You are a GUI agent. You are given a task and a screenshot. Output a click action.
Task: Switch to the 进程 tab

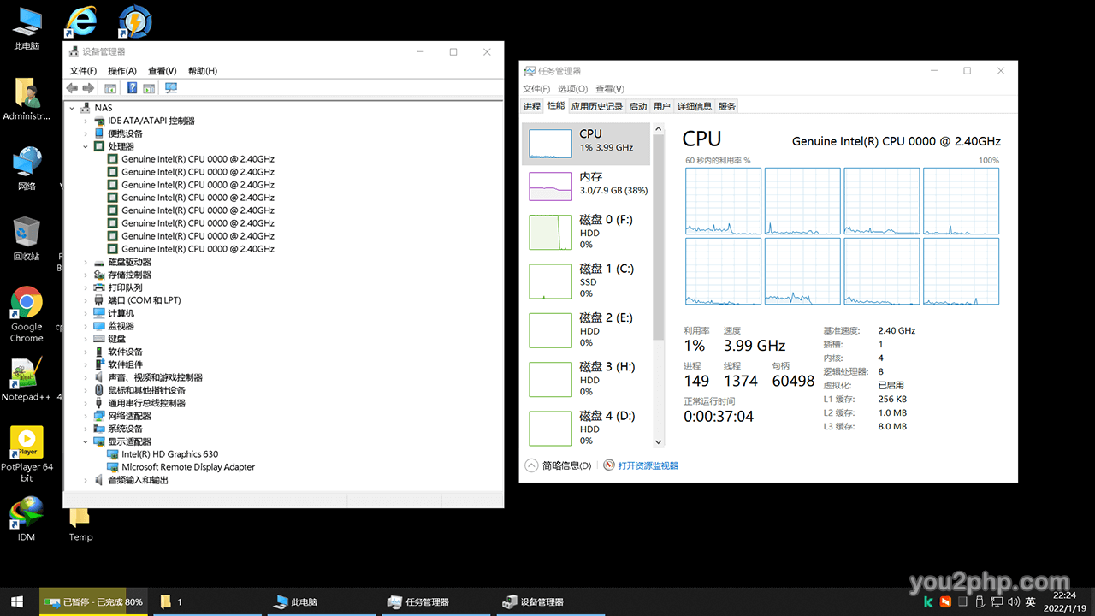pos(532,106)
